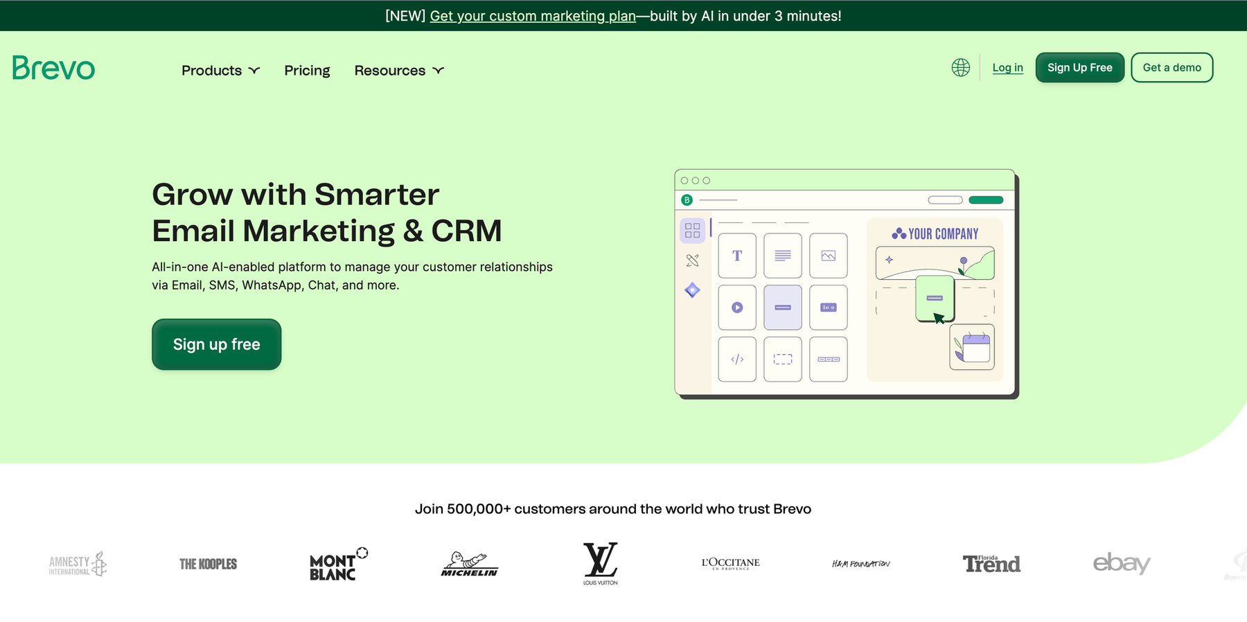The height and width of the screenshot is (622, 1247).
Task: Click the eBay logo
Action: tap(1122, 563)
